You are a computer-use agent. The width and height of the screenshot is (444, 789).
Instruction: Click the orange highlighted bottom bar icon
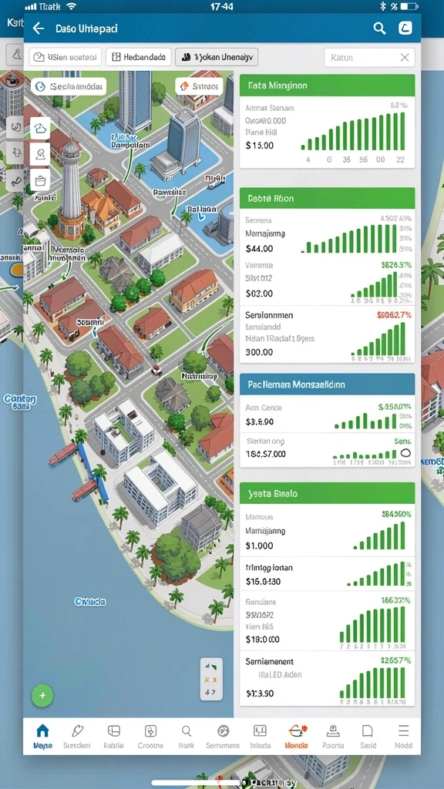[296, 736]
